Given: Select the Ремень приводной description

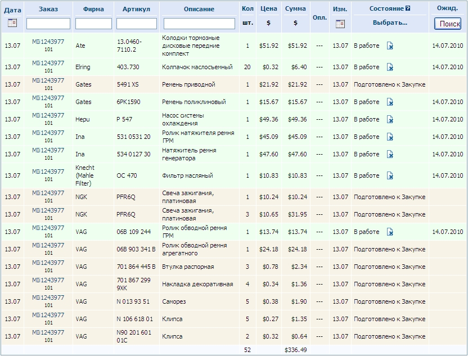Looking at the screenshot, I should 188,84.
